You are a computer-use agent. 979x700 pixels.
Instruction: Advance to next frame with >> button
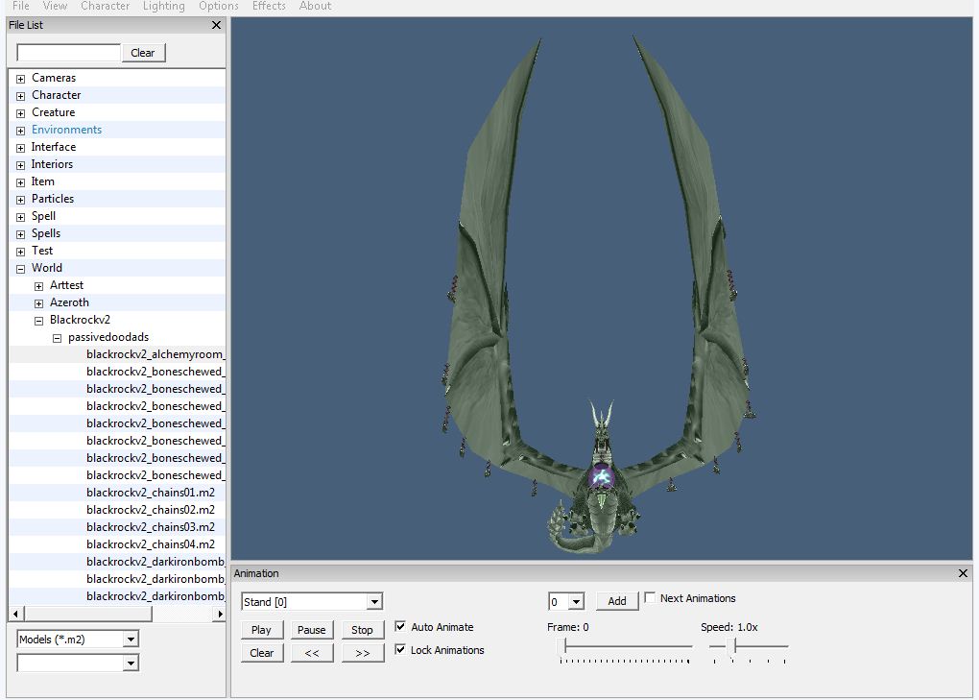coord(362,653)
